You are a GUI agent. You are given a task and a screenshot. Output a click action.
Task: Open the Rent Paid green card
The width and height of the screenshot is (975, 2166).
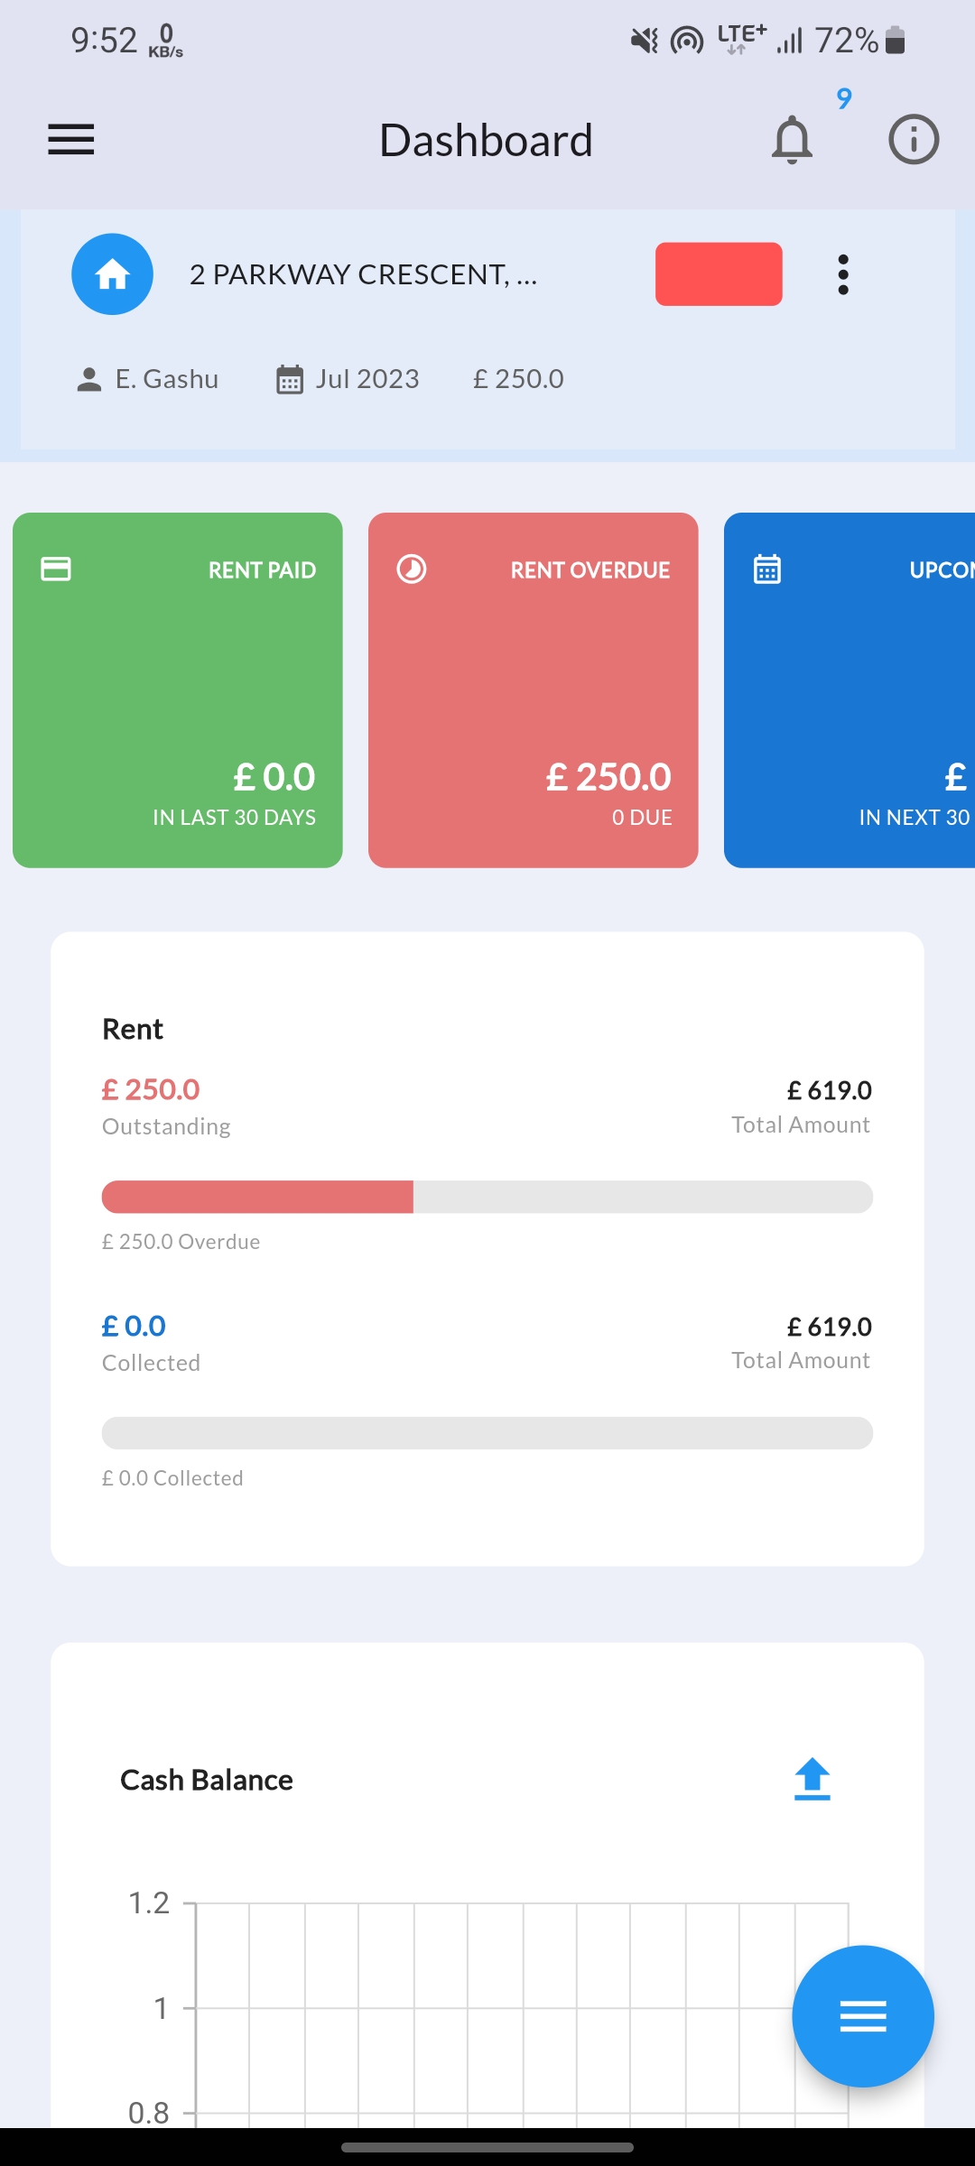click(x=178, y=690)
